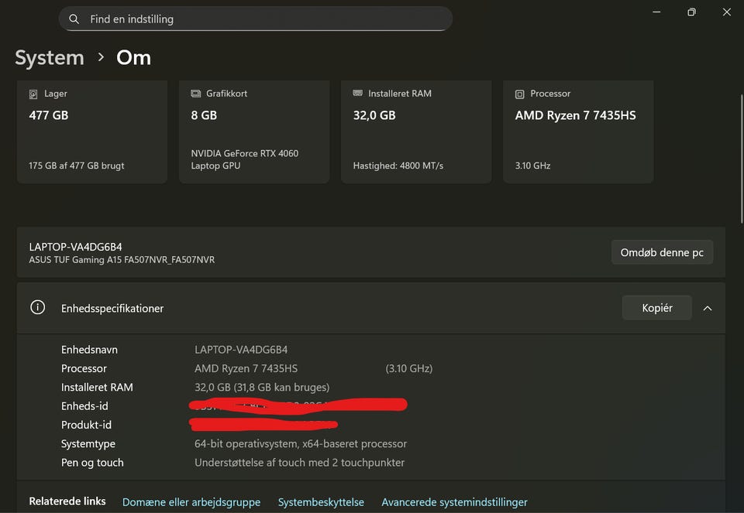This screenshot has width=744, height=513.
Task: Collapse the Enhedsspecifikationer section
Action: click(708, 309)
